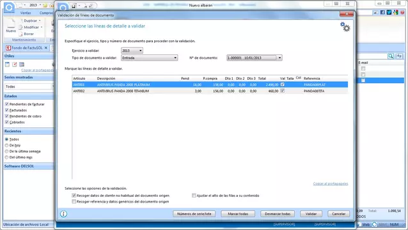Uncheck Val checkbox for ANT001 row
408x230 pixels.
tap(282, 84)
